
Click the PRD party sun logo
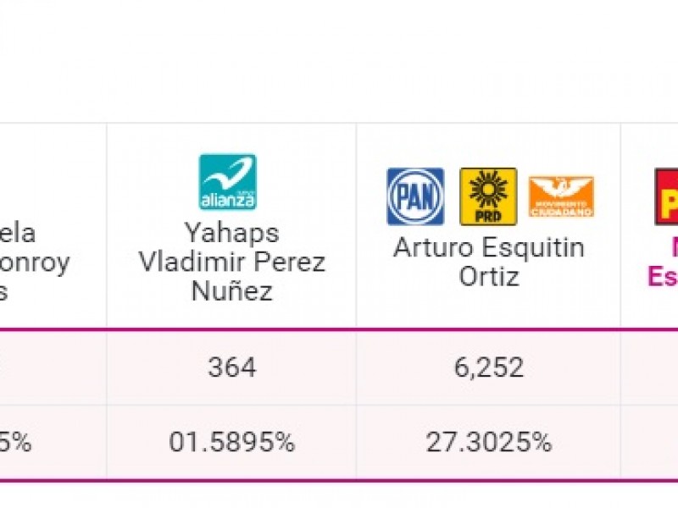(488, 196)
